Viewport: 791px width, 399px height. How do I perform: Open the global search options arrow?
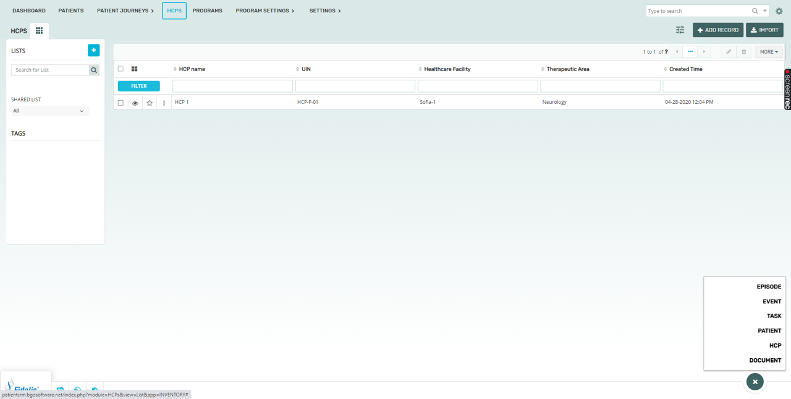[764, 11]
